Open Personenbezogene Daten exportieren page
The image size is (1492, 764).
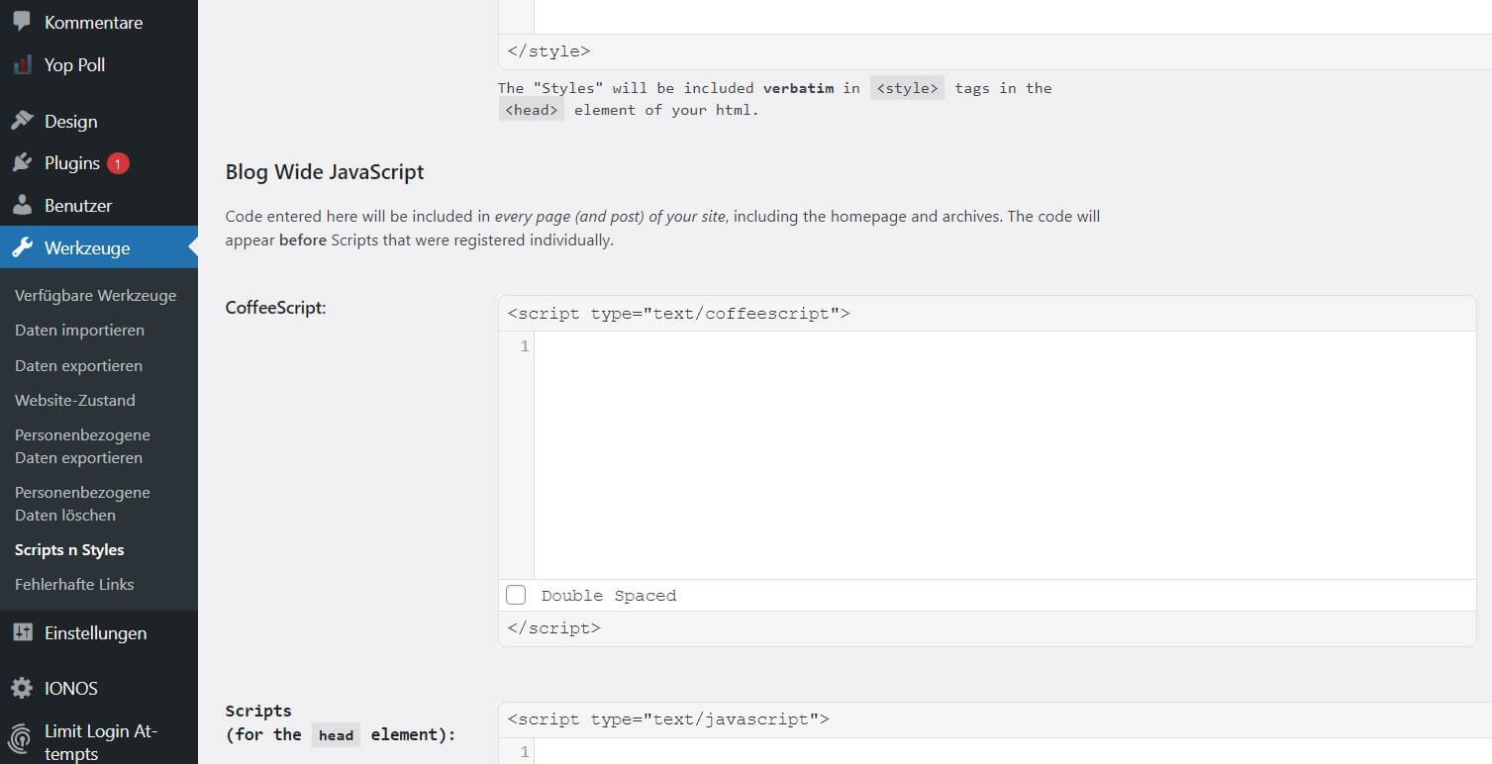click(x=82, y=446)
